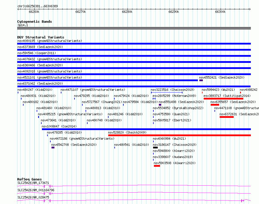This screenshot has width=259, height=204.
Task: Click the ruler's right arrow end
Action: 250,9
